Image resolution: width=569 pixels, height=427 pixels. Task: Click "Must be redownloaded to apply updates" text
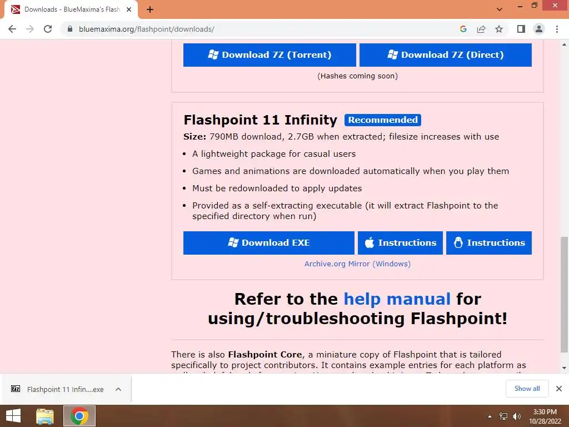pos(277,188)
